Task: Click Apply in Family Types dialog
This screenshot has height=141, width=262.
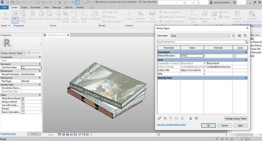Action: (240, 125)
